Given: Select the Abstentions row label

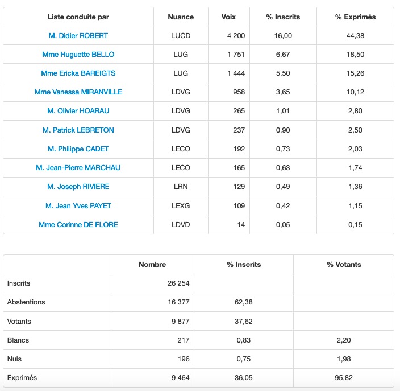Looking at the screenshot, I should point(26,302).
